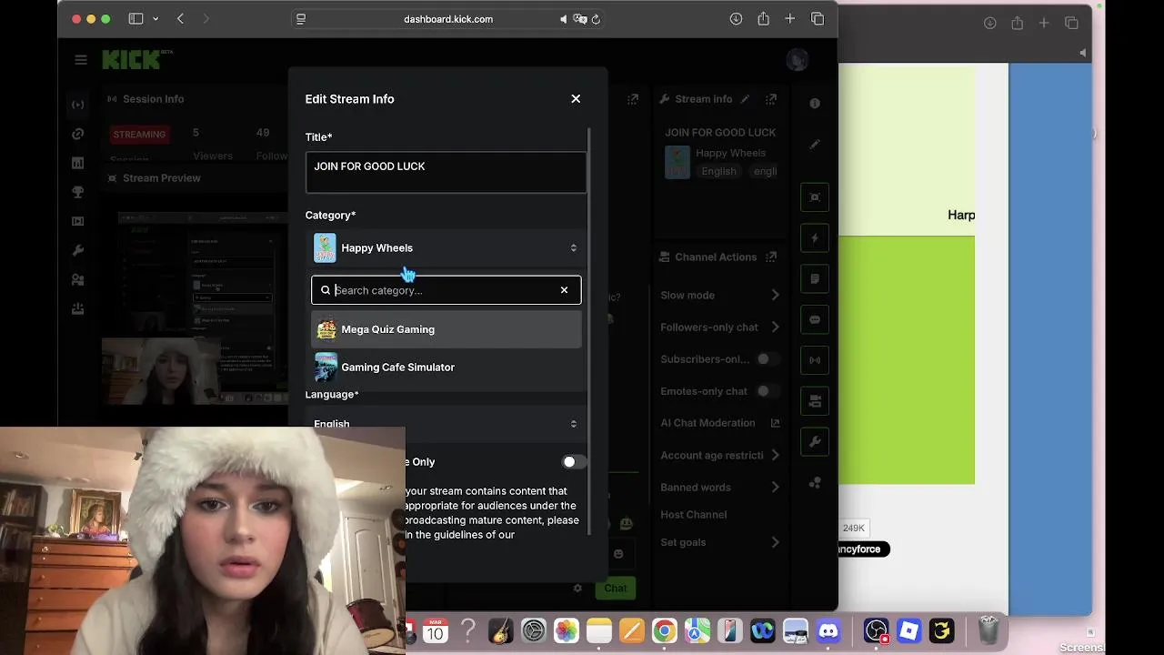
Task: Open the Kick hamburger menu
Action: (x=81, y=60)
